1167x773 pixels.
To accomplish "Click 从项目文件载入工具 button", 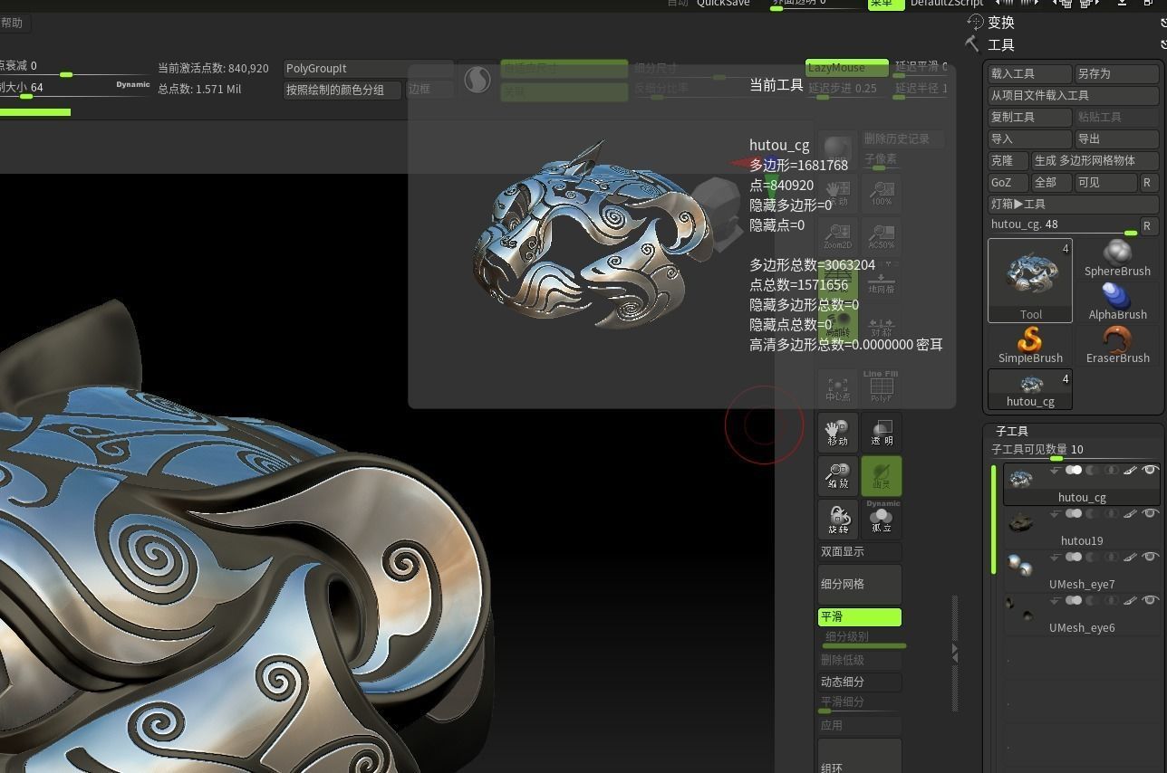I will pyautogui.click(x=1074, y=95).
